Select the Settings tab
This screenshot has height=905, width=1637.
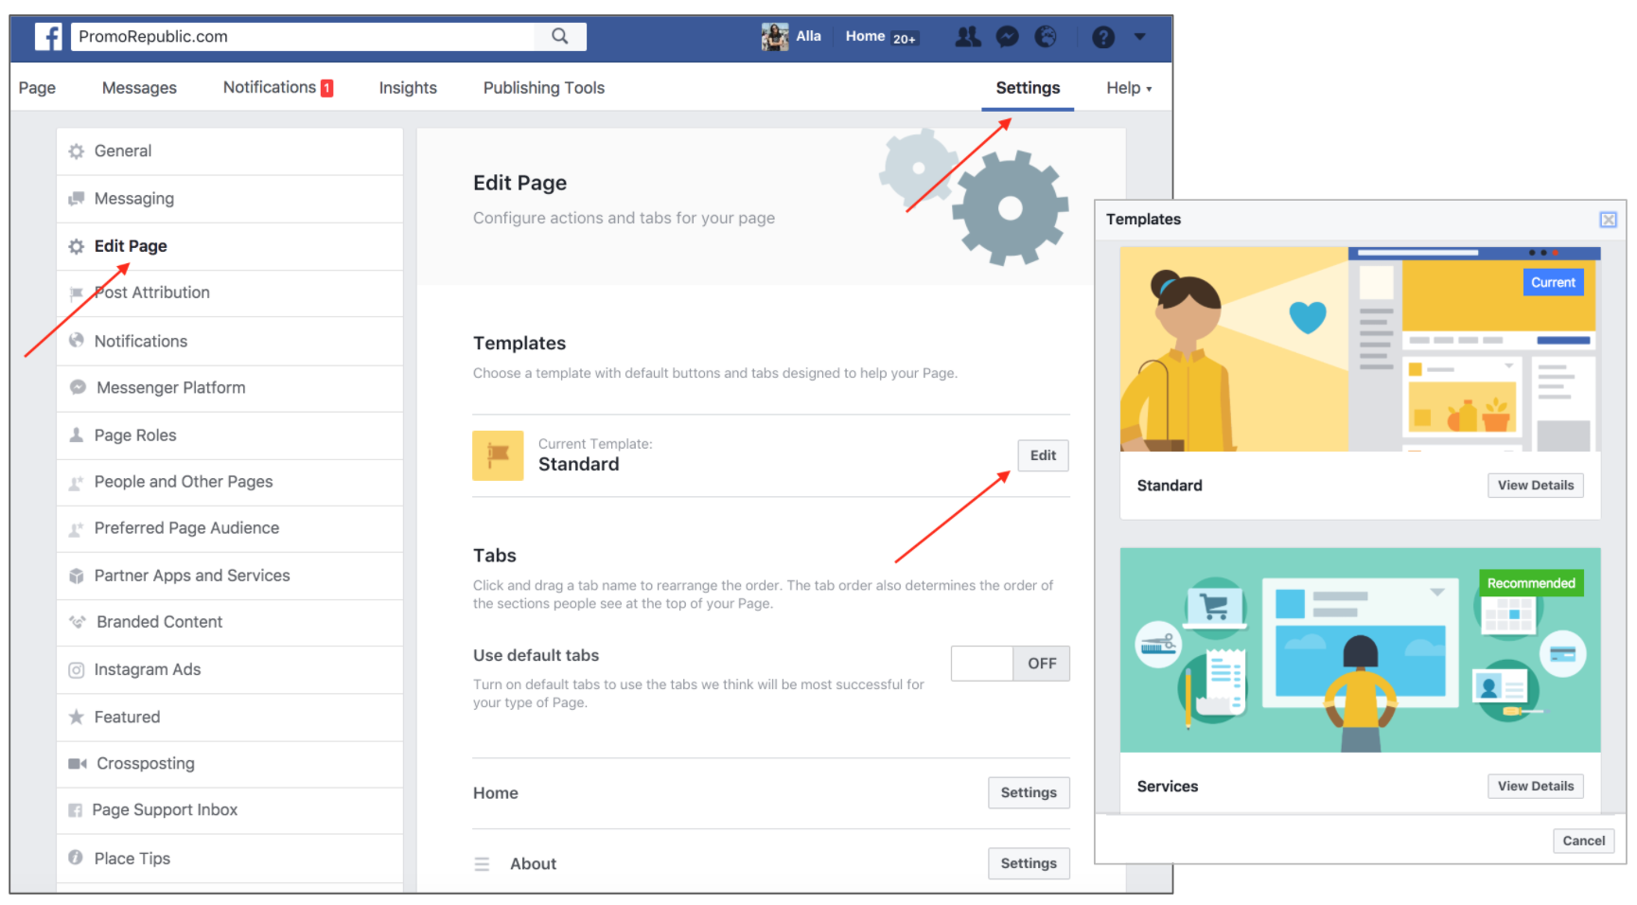1028,88
